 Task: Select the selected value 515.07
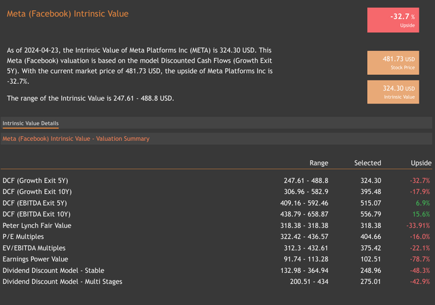pos(371,203)
